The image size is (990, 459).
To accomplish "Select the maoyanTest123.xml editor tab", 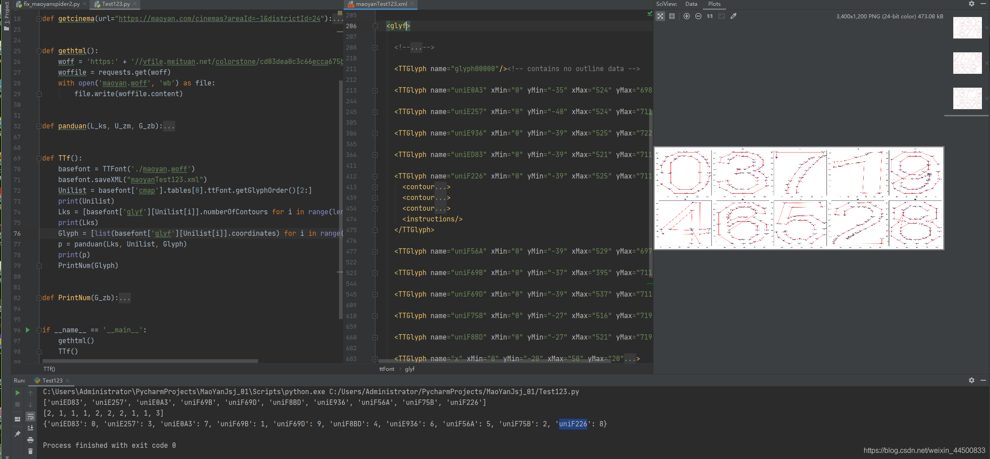I will coord(381,4).
